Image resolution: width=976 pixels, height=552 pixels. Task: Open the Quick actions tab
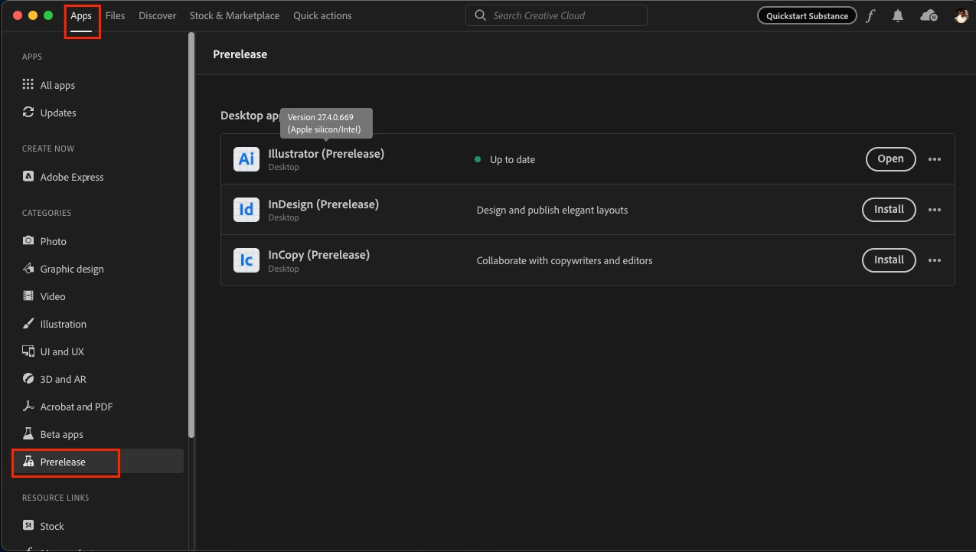[322, 16]
